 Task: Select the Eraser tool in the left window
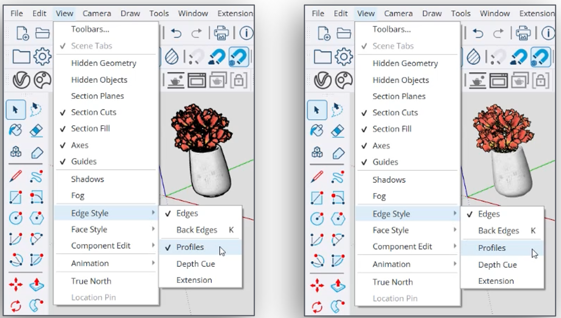click(x=36, y=131)
